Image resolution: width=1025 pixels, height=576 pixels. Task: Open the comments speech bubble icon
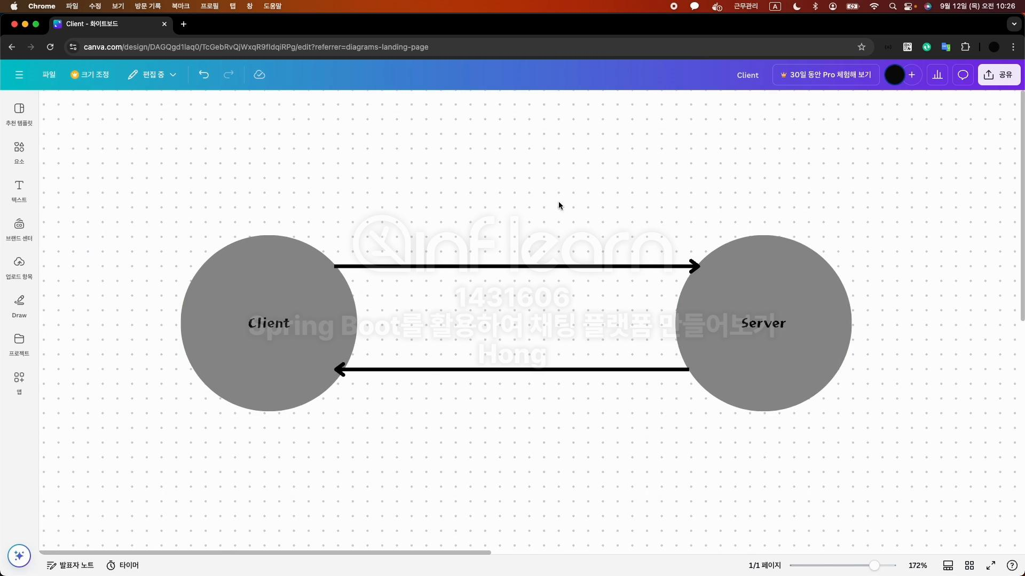pyautogui.click(x=963, y=75)
